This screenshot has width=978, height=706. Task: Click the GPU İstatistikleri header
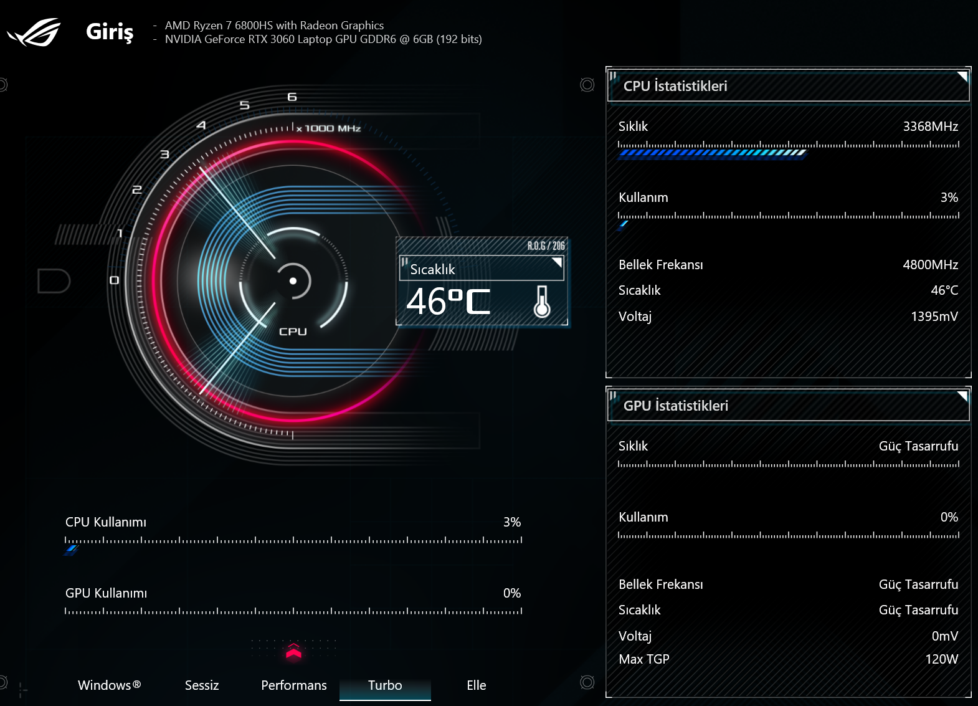click(x=788, y=406)
